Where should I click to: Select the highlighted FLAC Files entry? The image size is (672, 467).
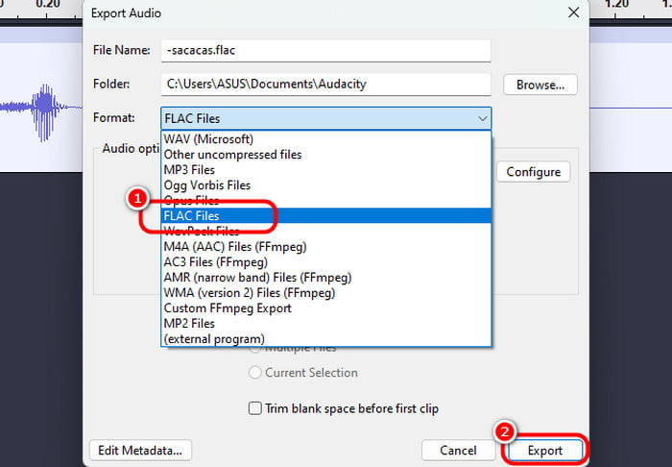[325, 215]
